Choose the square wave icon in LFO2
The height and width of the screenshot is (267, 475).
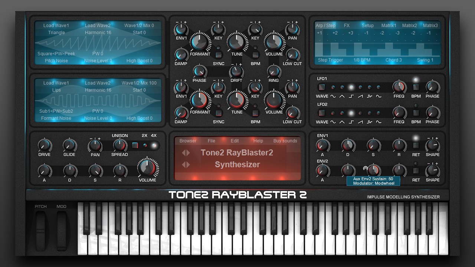coord(351,122)
